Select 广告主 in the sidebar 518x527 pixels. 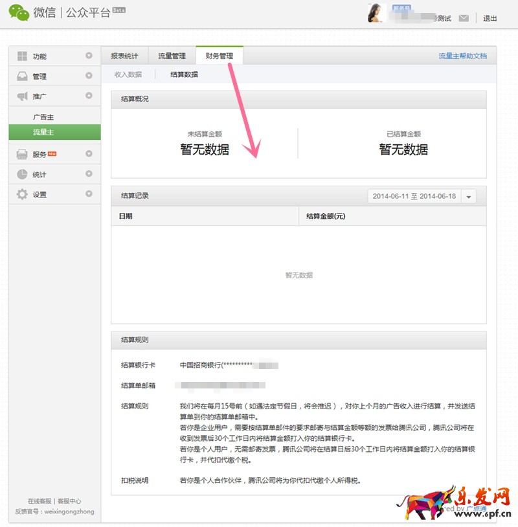(43, 117)
